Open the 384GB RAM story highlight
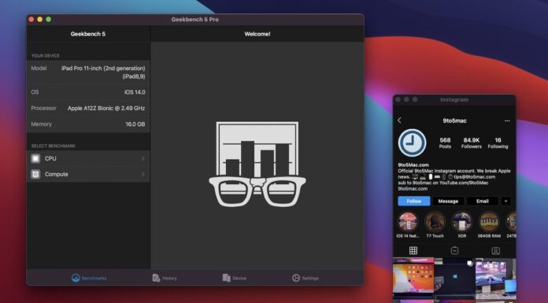 pos(489,225)
